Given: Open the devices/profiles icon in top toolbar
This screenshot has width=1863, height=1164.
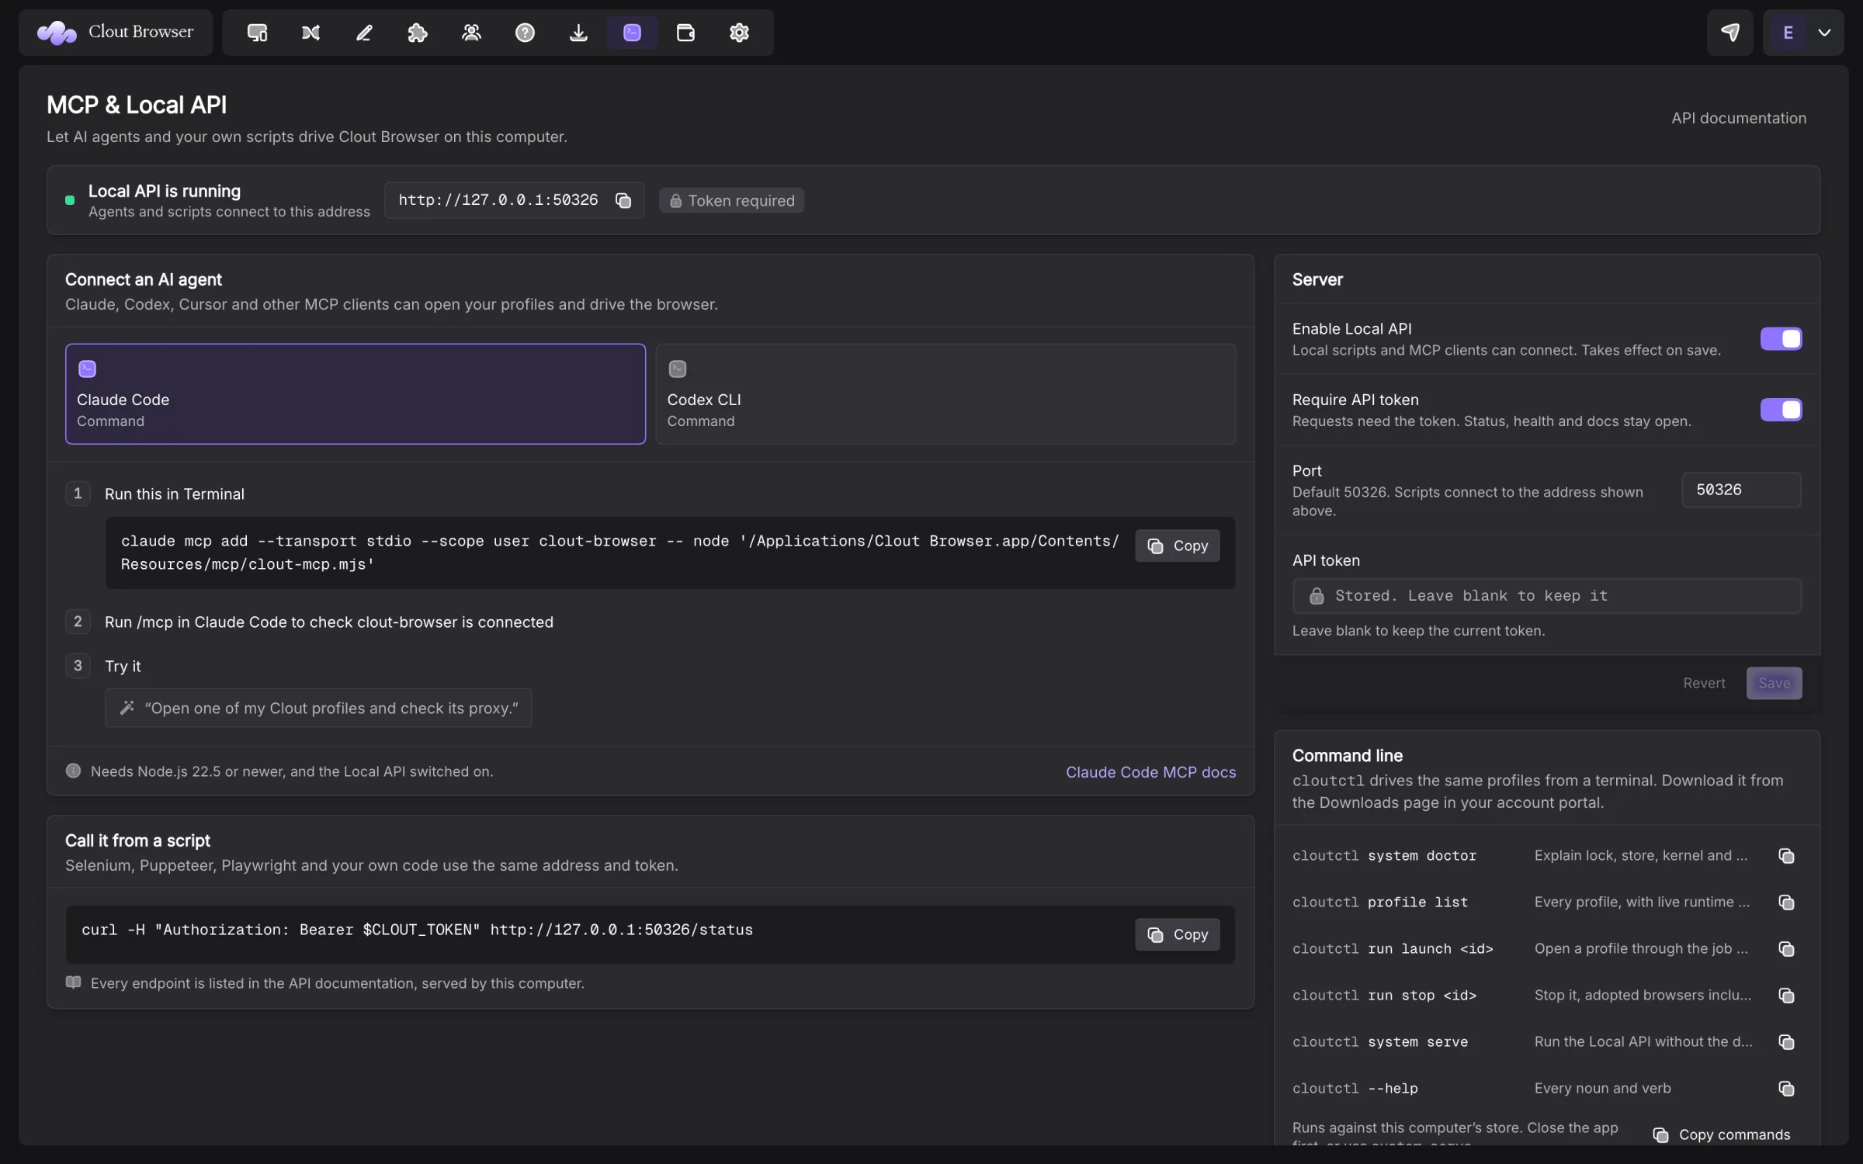Looking at the screenshot, I should coord(257,33).
